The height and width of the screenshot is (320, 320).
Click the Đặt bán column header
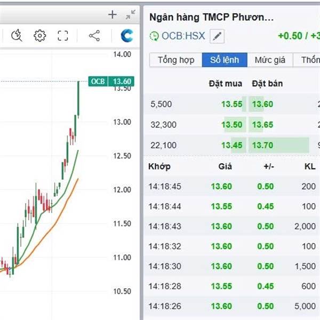[x=267, y=84]
